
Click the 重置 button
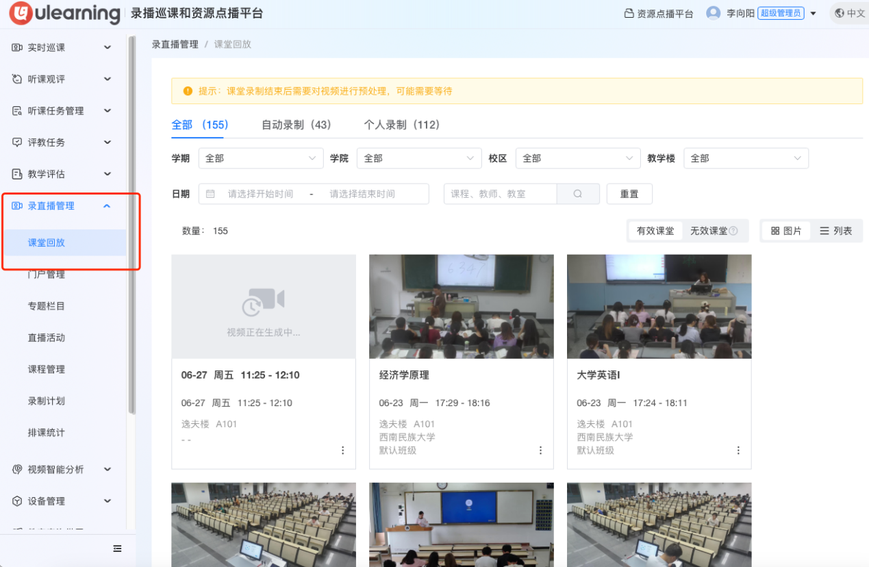629,194
